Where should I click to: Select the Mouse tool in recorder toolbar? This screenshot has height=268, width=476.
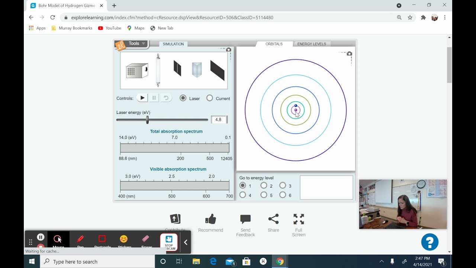click(x=58, y=240)
